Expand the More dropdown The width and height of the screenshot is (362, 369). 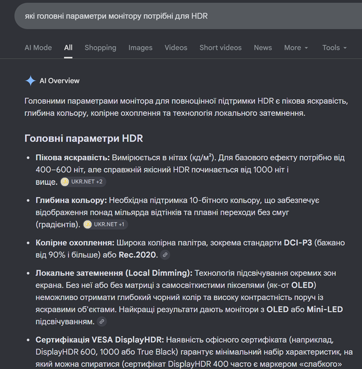pyautogui.click(x=296, y=48)
